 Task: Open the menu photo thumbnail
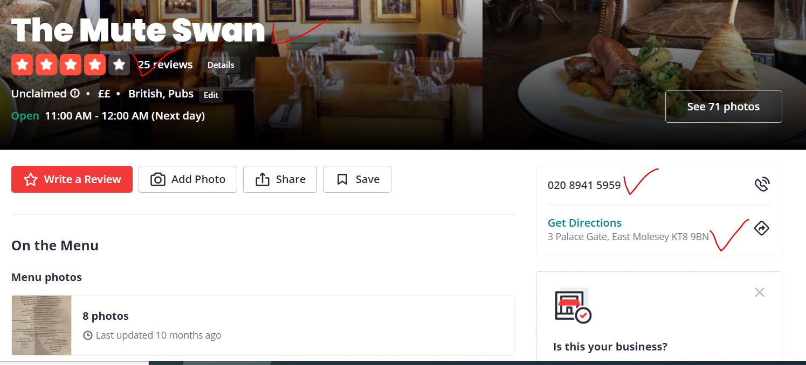tap(42, 325)
